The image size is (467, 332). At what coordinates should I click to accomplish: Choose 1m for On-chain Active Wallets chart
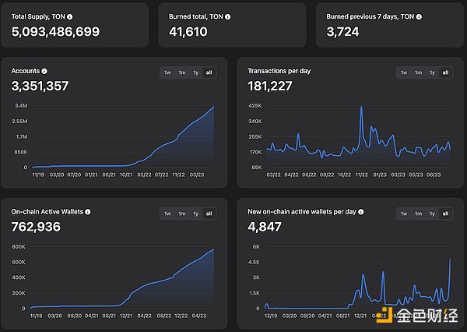click(x=181, y=214)
